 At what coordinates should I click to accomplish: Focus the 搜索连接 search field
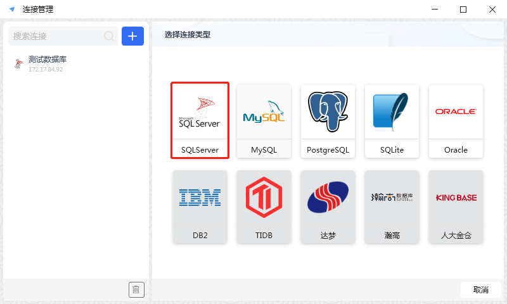coord(63,36)
